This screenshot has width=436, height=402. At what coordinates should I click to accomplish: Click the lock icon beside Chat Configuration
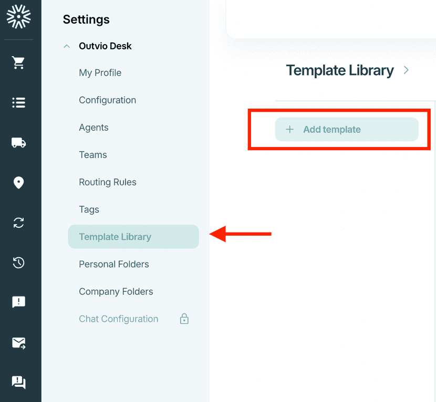click(x=184, y=319)
